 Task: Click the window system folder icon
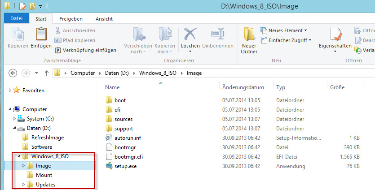(8, 6)
